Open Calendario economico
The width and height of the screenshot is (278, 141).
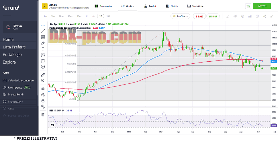18,81
